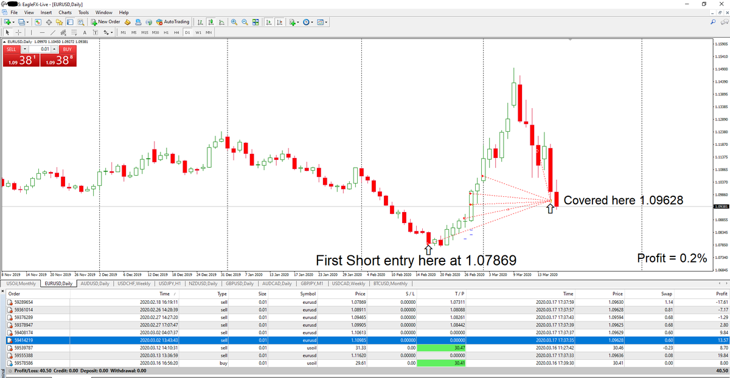The width and height of the screenshot is (730, 378).
Task: Open the Insert menu
Action: tap(46, 12)
